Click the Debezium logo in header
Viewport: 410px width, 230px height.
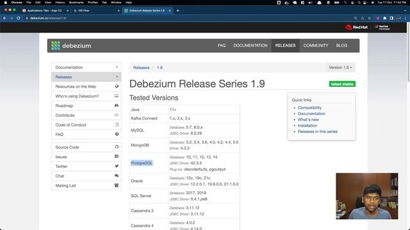[x=71, y=45]
